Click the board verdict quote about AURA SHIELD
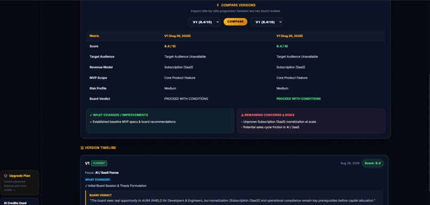The image size is (430, 205). 232,201
